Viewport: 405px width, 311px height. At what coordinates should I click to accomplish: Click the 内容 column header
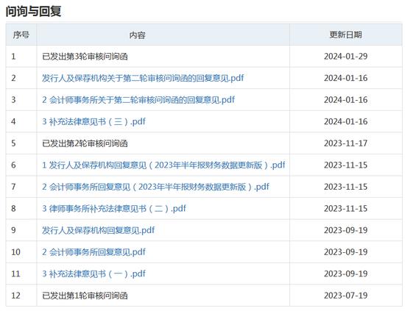(x=137, y=35)
